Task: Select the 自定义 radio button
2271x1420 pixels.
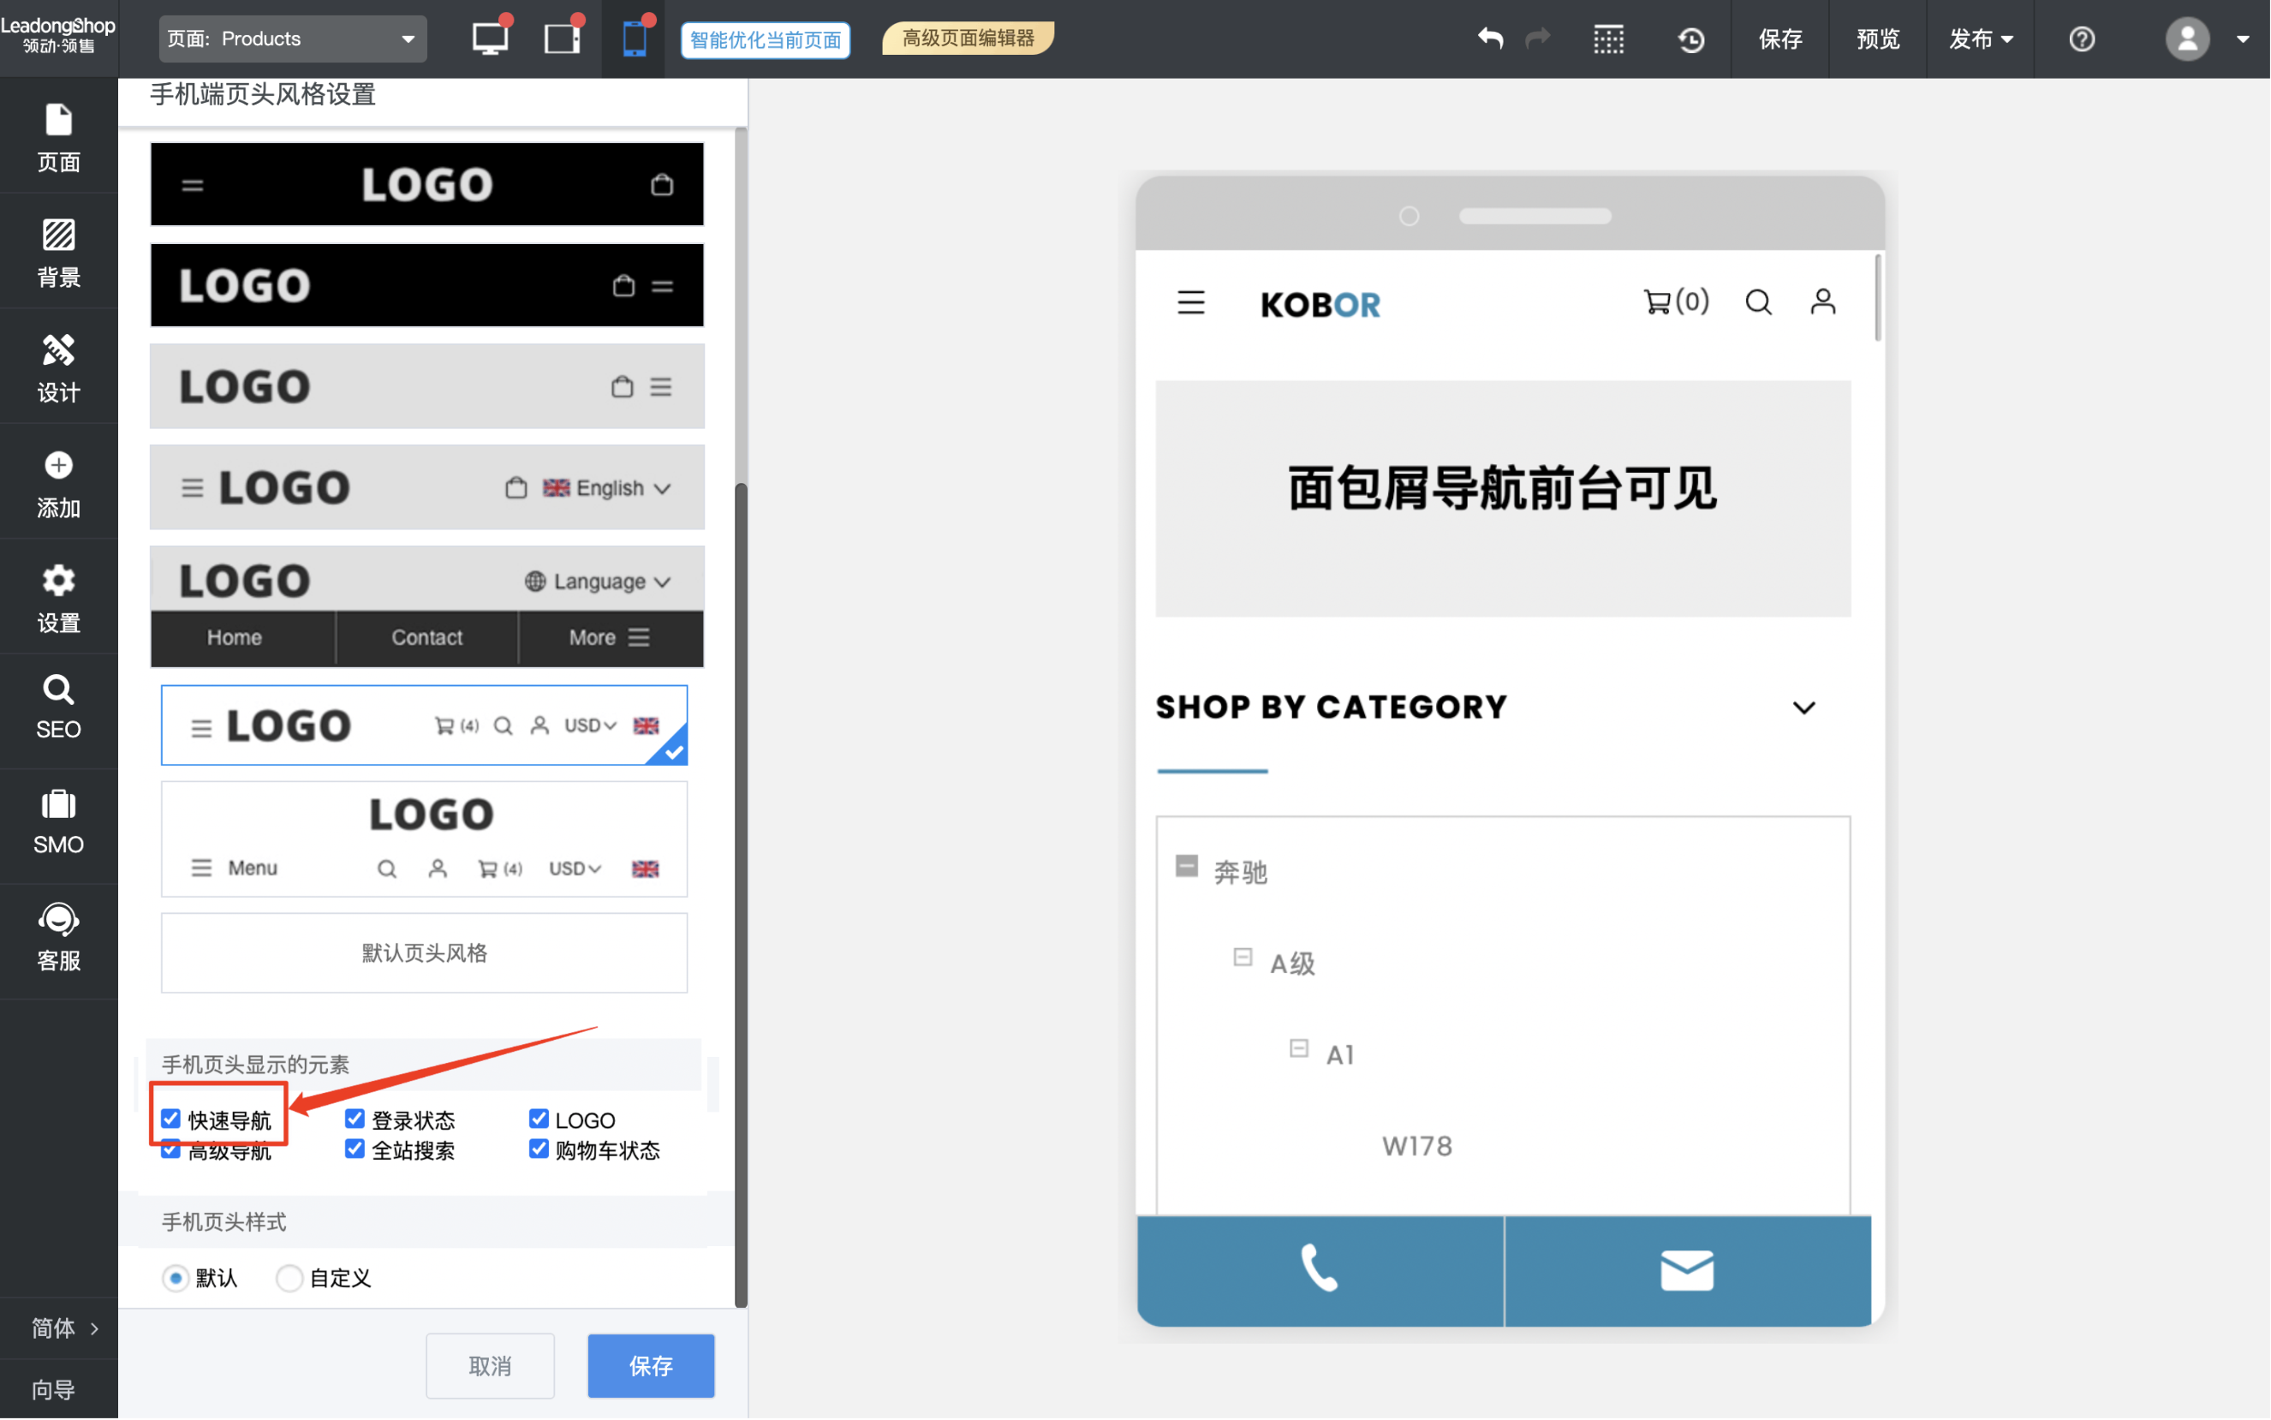Action: [x=289, y=1277]
